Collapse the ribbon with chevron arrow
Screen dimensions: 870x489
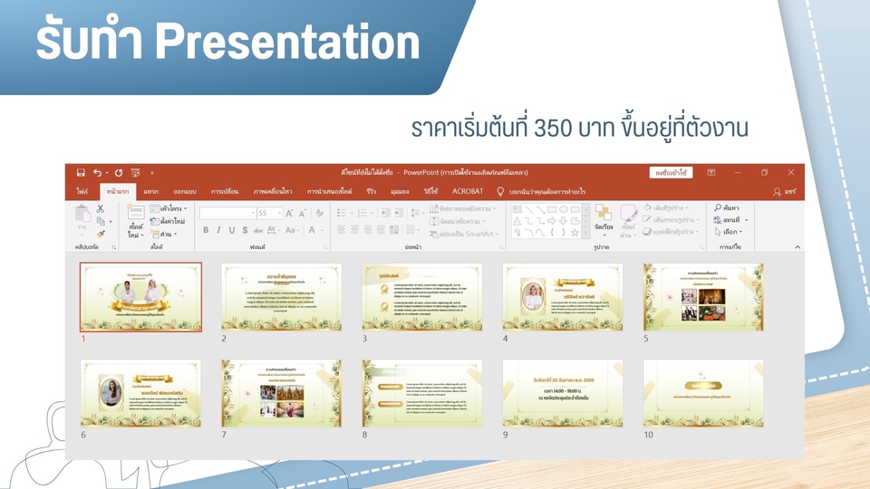pyautogui.click(x=797, y=247)
